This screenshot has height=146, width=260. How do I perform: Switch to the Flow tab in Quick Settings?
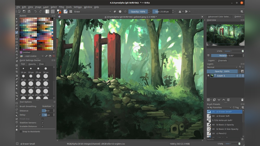coord(41,64)
